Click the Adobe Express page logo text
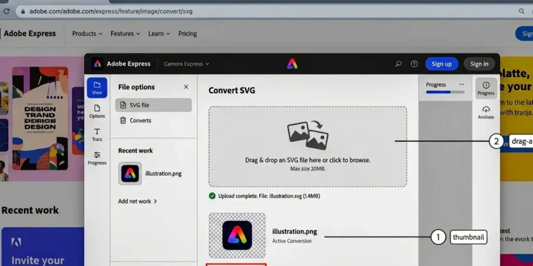 coord(30,34)
